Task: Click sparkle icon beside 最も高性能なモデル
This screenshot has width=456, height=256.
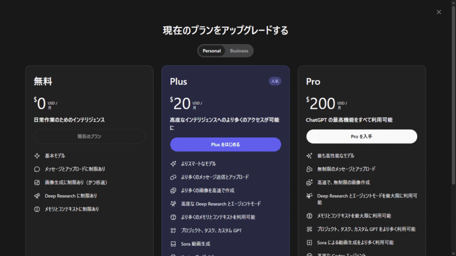Action: click(309, 156)
